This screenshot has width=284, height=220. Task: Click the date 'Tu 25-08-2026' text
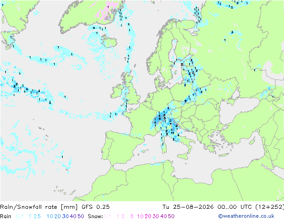(188, 207)
